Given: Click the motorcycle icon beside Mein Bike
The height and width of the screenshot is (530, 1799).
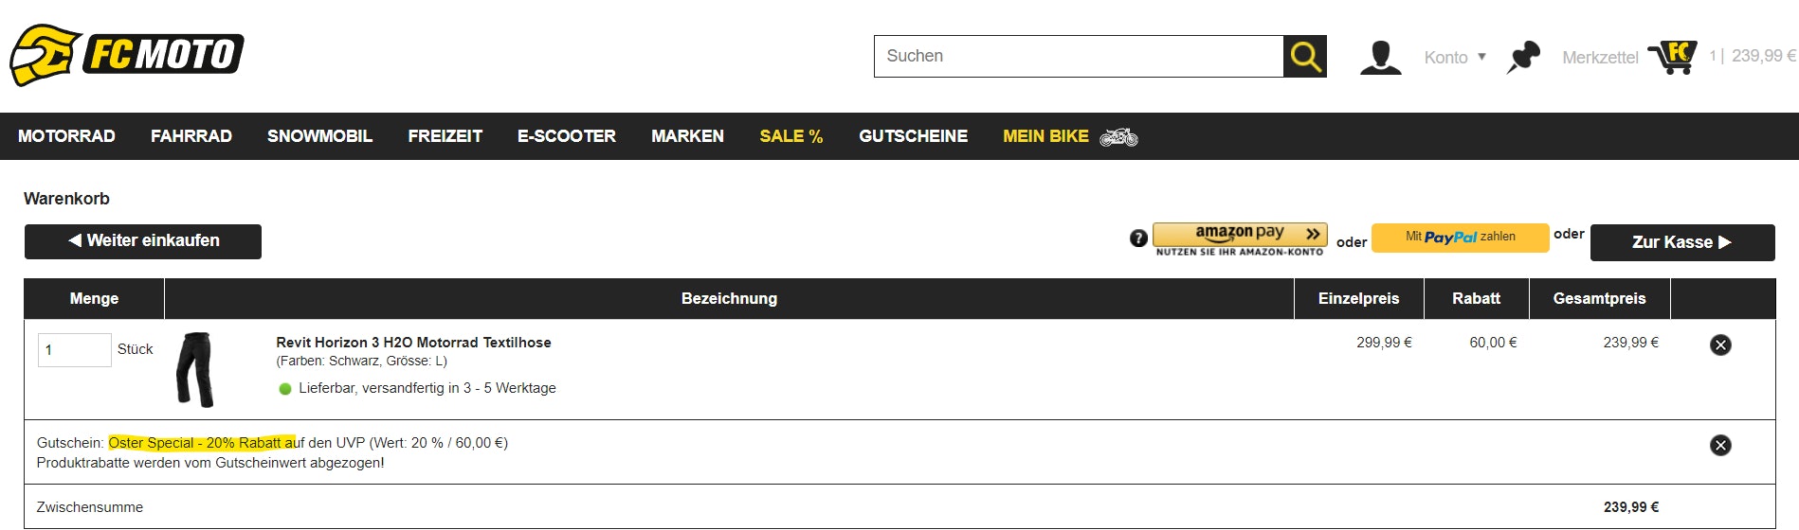Looking at the screenshot, I should pyautogui.click(x=1118, y=137).
